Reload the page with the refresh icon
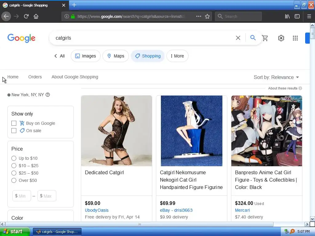315x236 pixels. point(26,16)
